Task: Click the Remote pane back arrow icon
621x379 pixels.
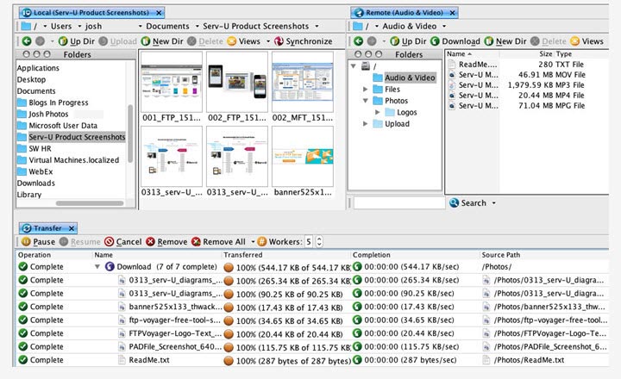Action: [x=359, y=41]
